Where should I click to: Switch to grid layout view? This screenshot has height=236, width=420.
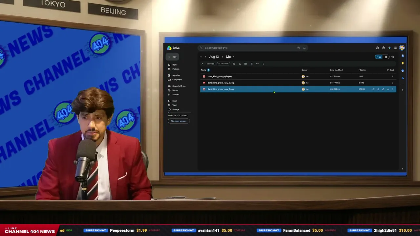[386, 57]
